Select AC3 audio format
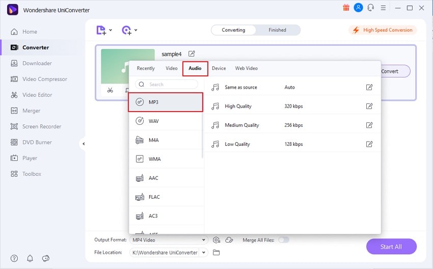This screenshot has height=269, width=433. point(166,216)
